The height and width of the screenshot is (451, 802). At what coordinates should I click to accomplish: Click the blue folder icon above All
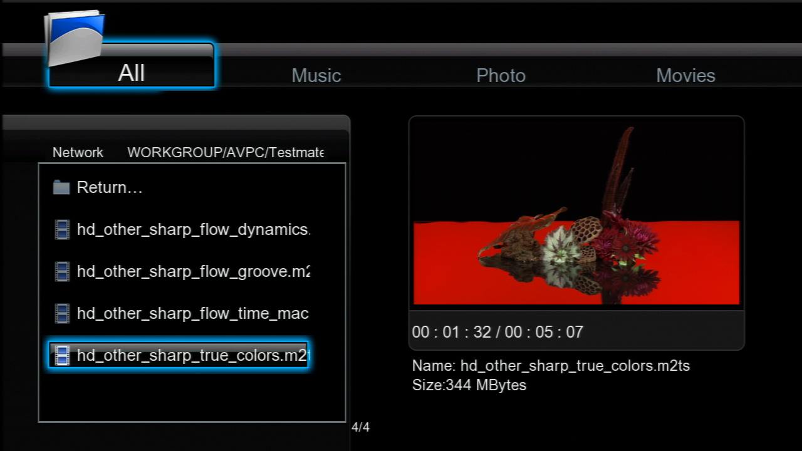[73, 37]
